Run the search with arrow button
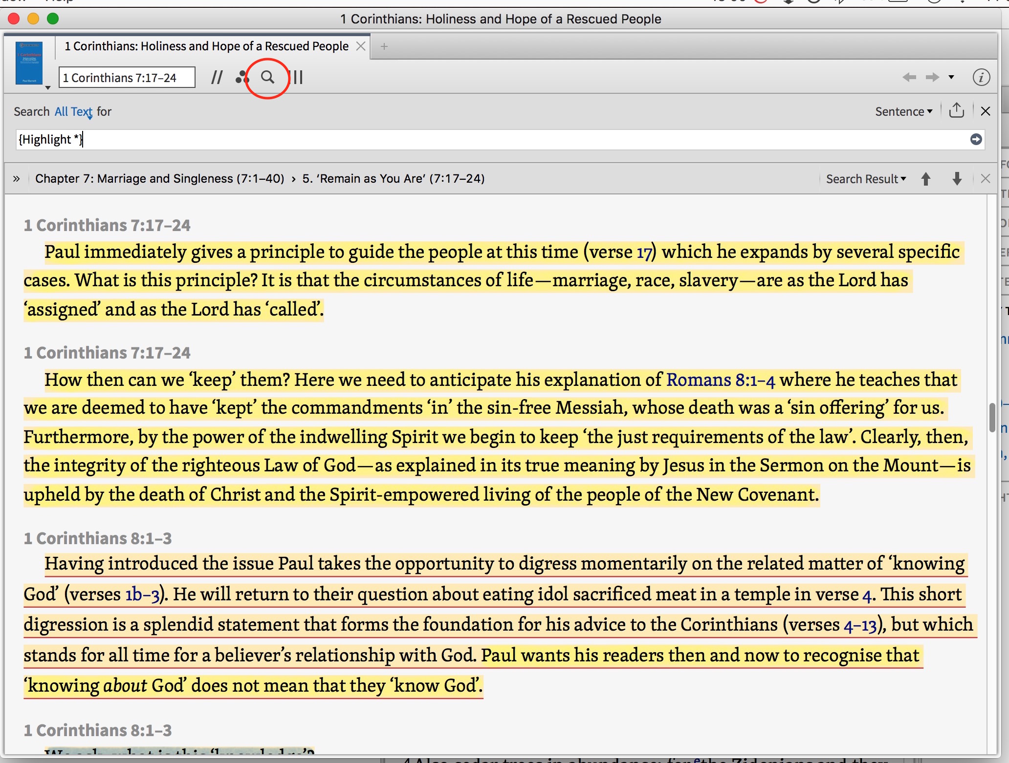1009x763 pixels. pyautogui.click(x=976, y=140)
